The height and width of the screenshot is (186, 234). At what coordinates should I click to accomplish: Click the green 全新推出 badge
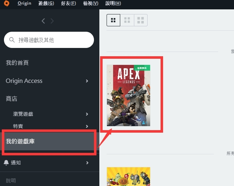[x=142, y=68]
